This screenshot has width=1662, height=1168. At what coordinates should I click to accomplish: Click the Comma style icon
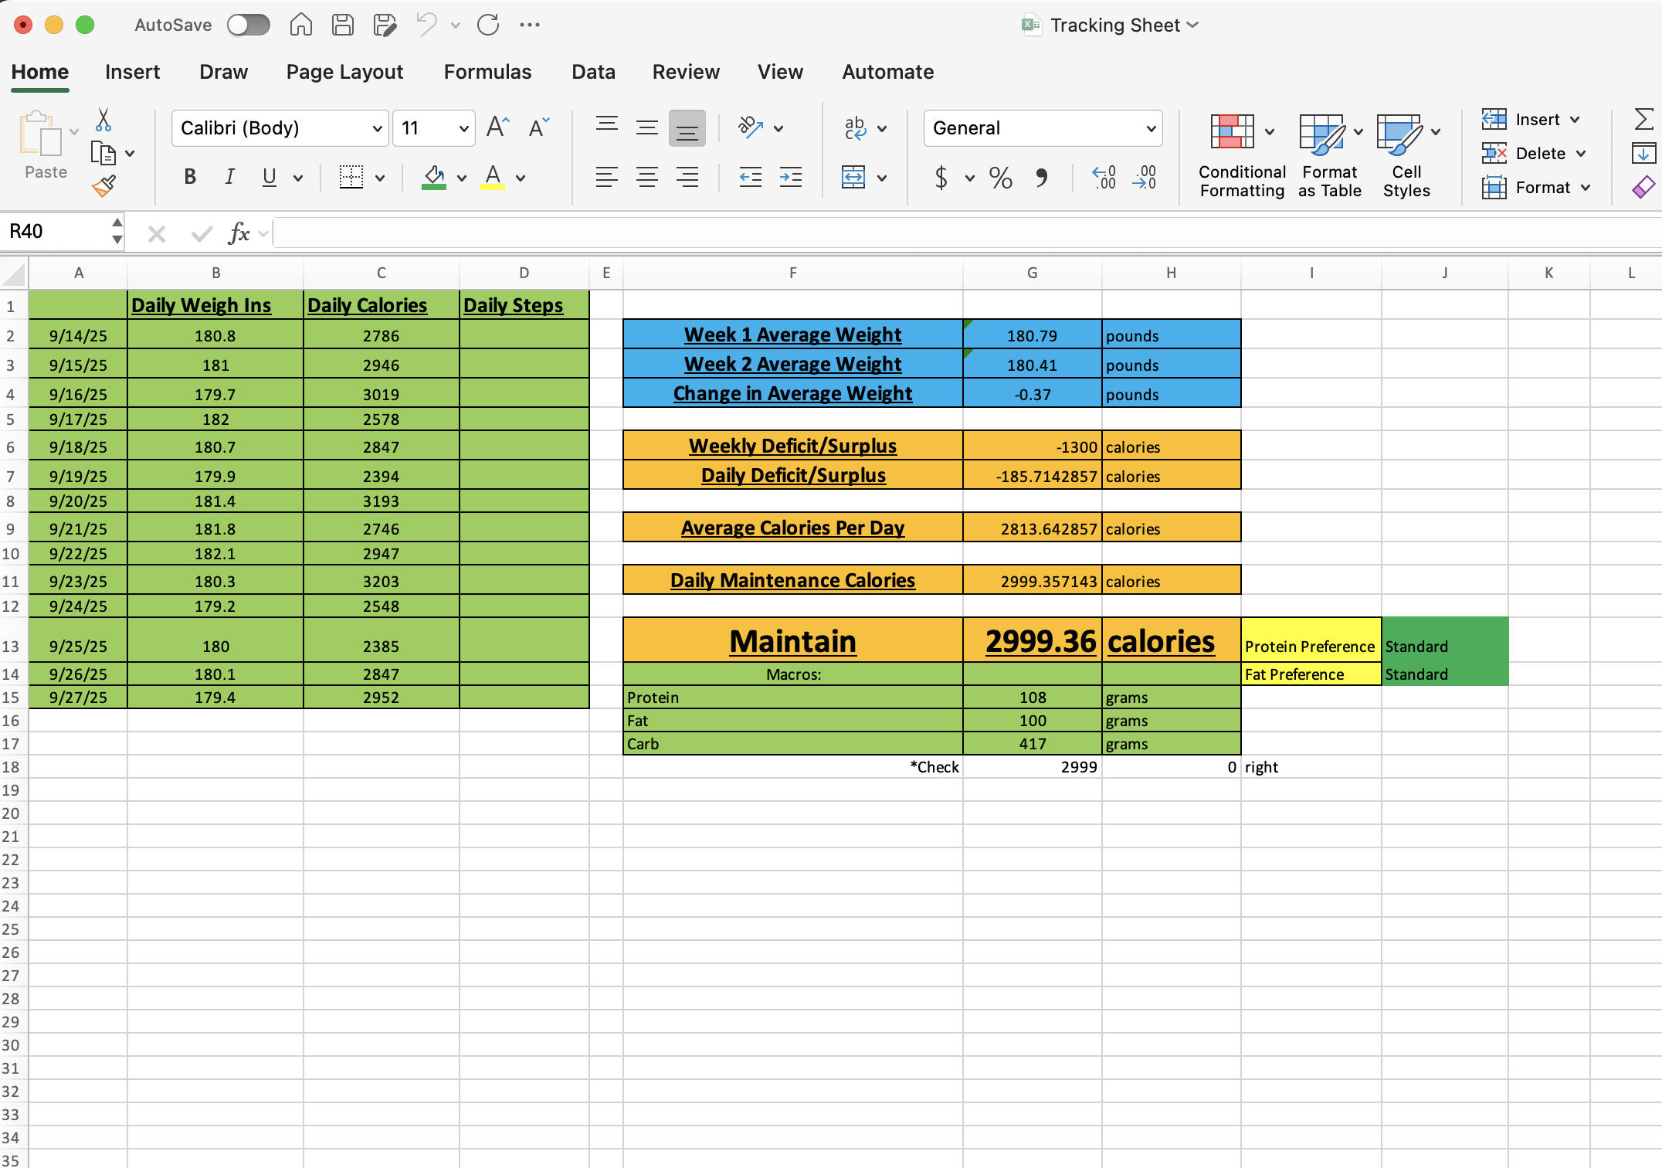tap(1041, 178)
